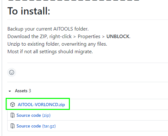
Task: Click the asset count number 3
Action: (x=30, y=91)
